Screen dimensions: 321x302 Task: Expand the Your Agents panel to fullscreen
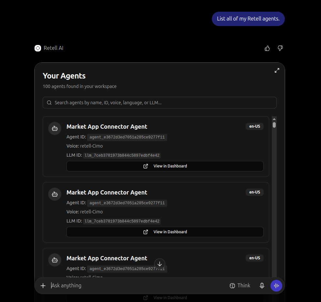pyautogui.click(x=277, y=70)
